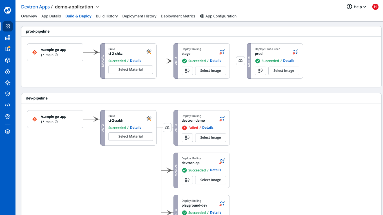
Task: Click the info icon beside main branch in prod-pipeline
Action: (56, 55)
